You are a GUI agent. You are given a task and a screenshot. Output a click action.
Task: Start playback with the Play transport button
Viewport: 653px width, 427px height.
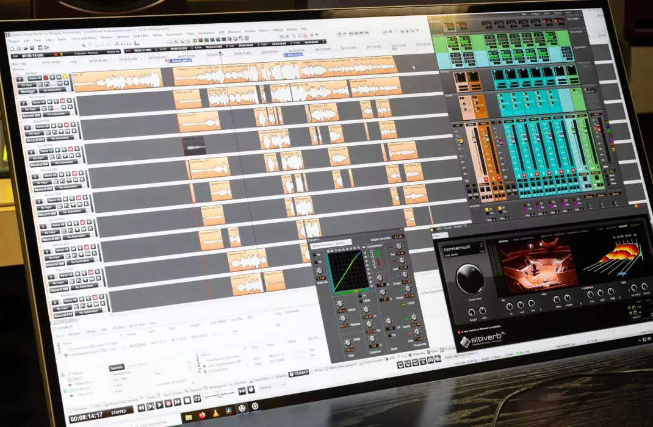click(159, 405)
